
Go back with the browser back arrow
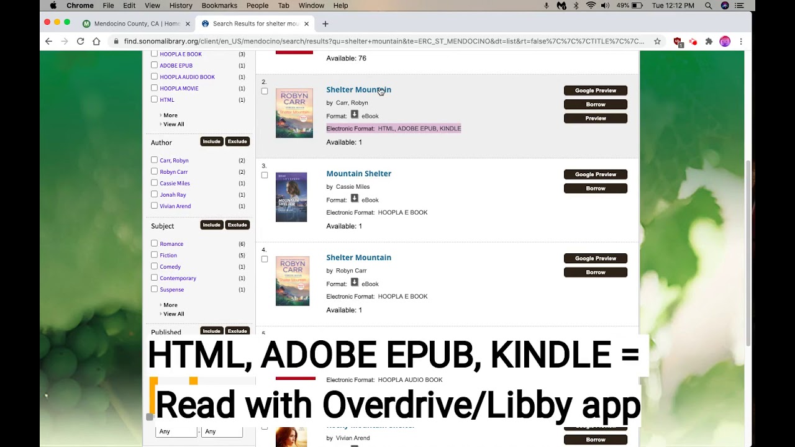tap(49, 41)
